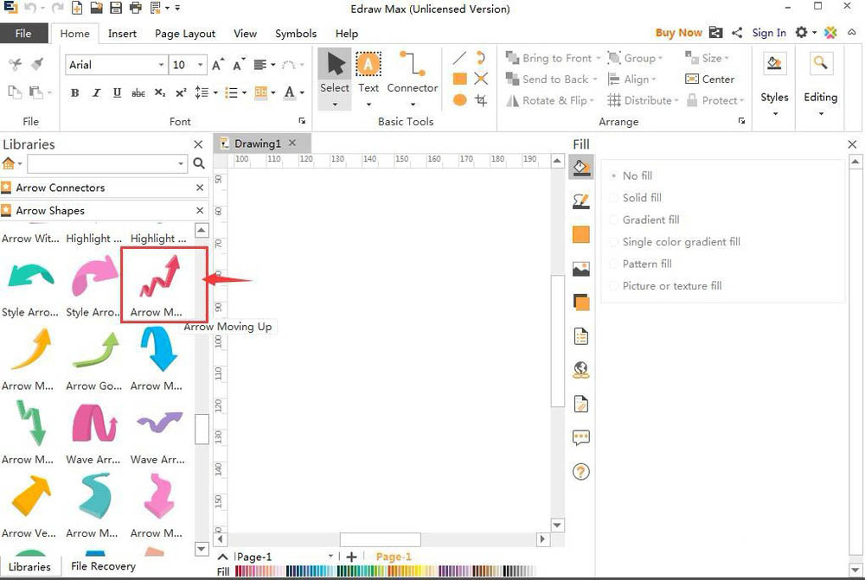This screenshot has height=580, width=865.
Task: Expand the Align dropdown
Action: [x=654, y=80]
